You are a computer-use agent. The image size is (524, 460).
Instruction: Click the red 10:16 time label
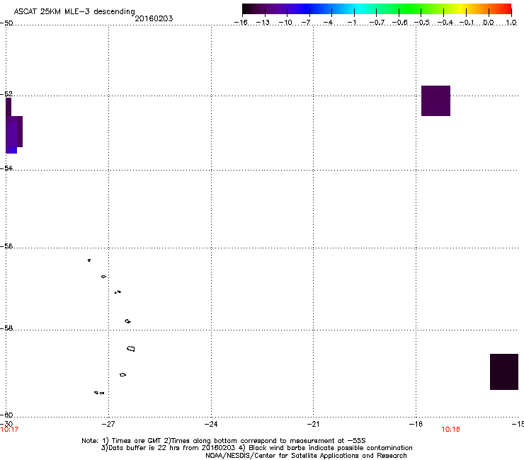click(x=450, y=430)
